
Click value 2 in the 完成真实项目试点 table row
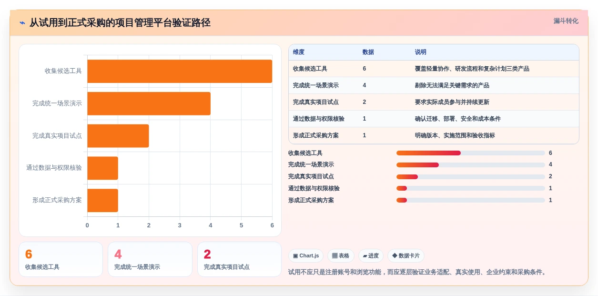(365, 102)
